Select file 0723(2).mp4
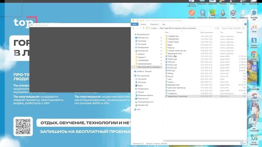Image resolution: width=262 pixels, height=147 pixels. tap(172, 68)
